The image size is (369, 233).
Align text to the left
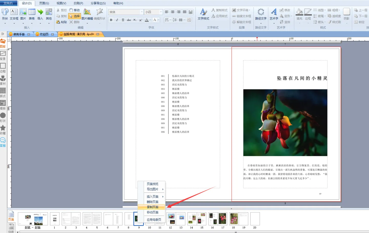(x=167, y=12)
